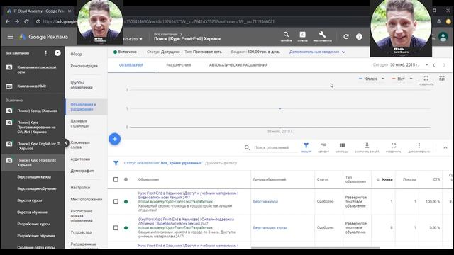Open the tools wrench icon

322,35
